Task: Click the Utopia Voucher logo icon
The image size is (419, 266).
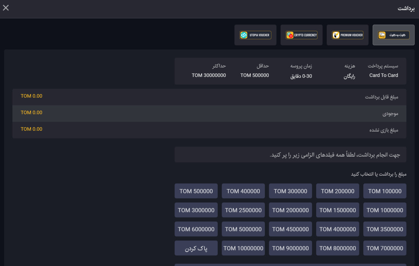Action: [244, 35]
